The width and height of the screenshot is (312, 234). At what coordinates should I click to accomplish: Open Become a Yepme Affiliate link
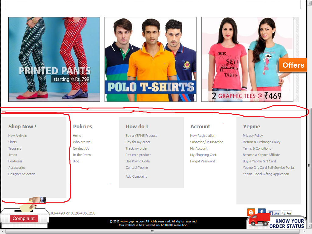[261, 155]
